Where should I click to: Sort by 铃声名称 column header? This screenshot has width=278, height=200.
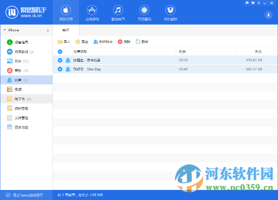80,52
